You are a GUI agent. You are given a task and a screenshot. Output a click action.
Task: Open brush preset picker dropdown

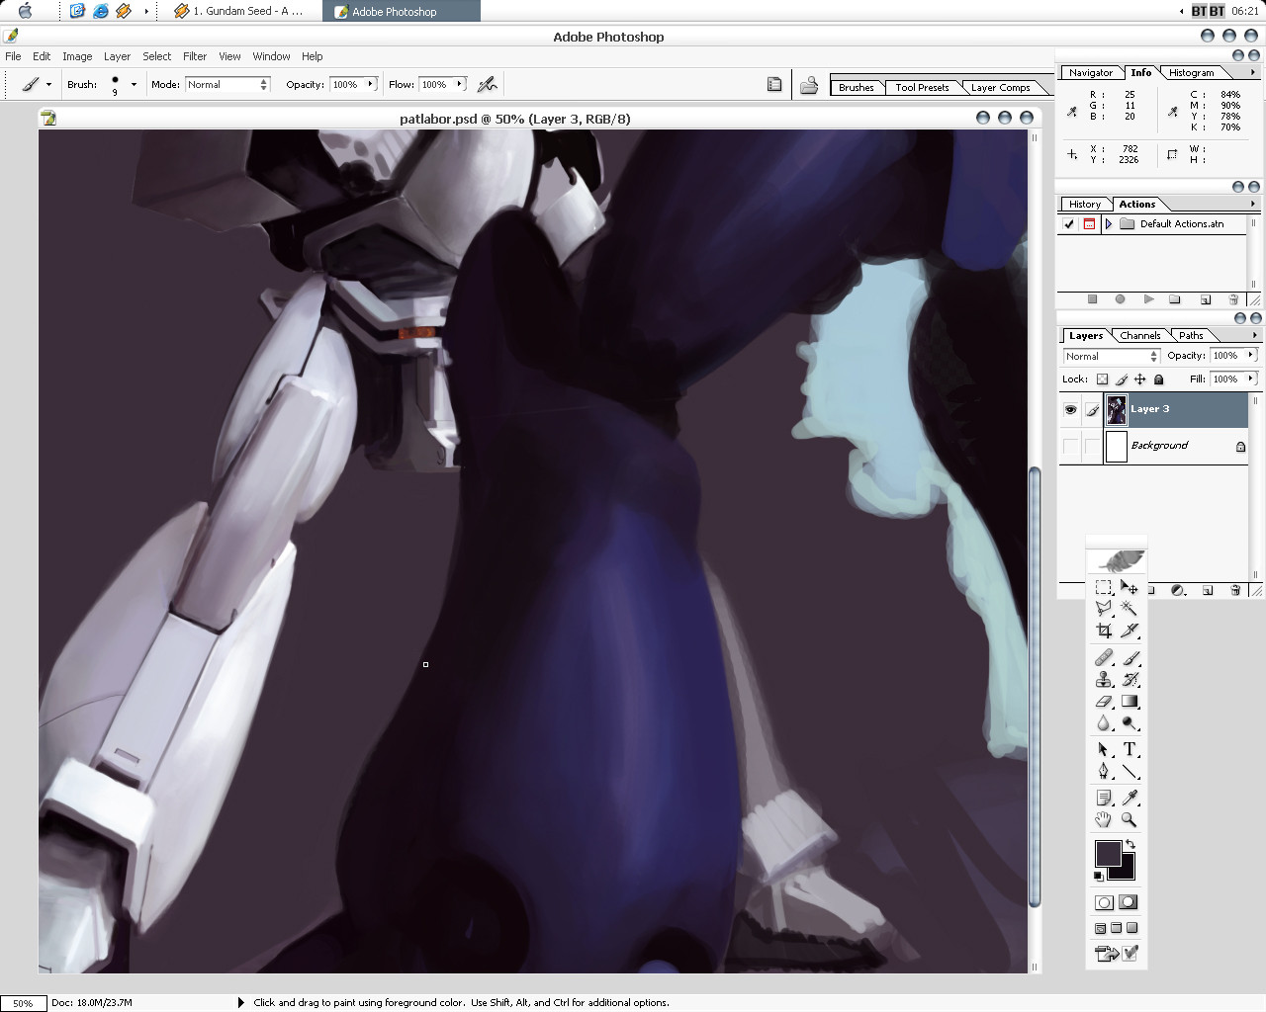pyautogui.click(x=134, y=85)
